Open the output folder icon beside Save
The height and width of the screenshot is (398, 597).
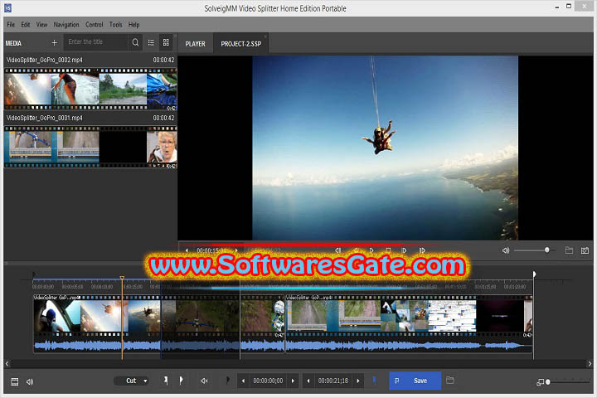pyautogui.click(x=450, y=380)
